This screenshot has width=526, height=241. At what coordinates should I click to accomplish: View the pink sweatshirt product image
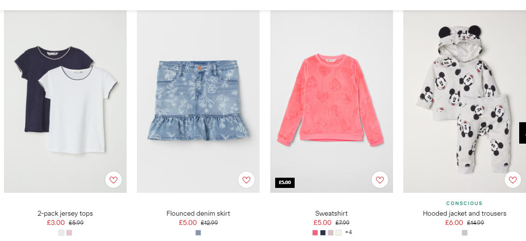(332, 101)
